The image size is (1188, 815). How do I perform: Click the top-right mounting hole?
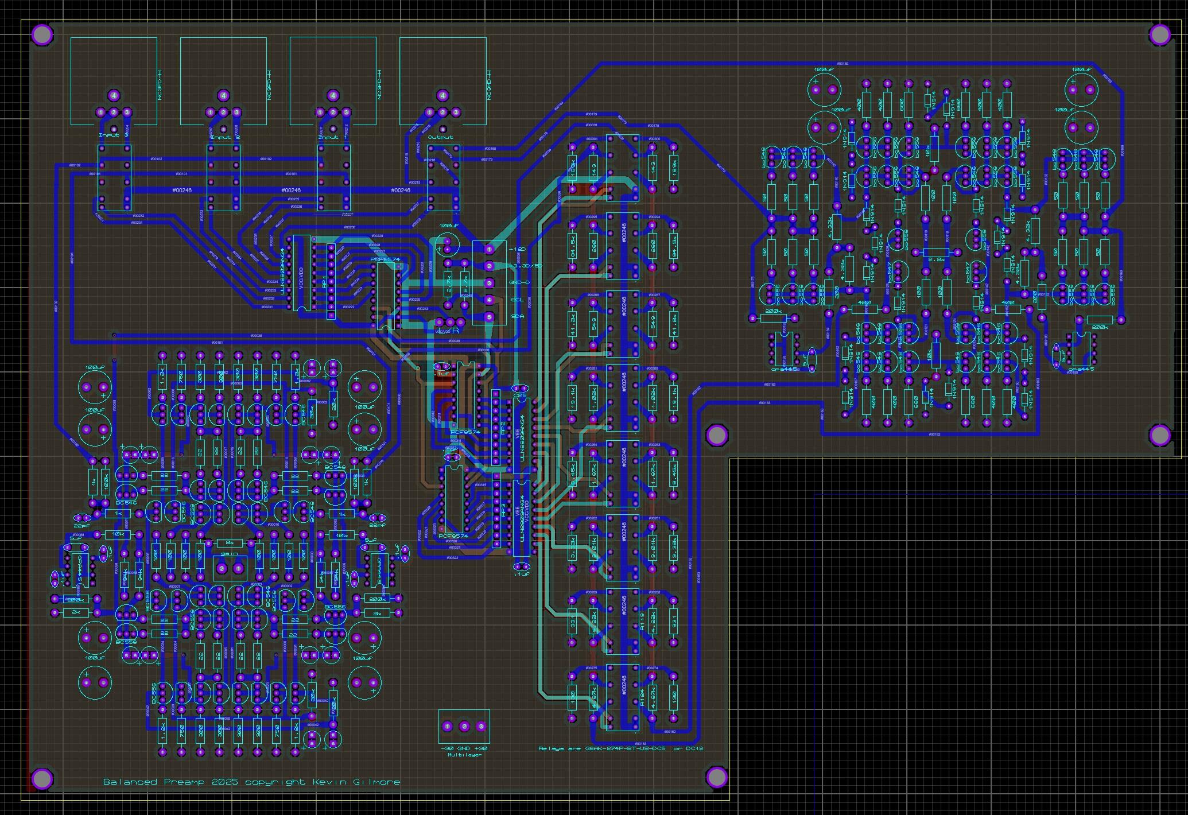[x=1160, y=35]
